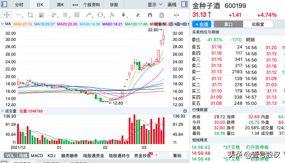The width and height of the screenshot is (285, 163).
Task: Click the 12.83 low price marker
Action: [116, 103]
